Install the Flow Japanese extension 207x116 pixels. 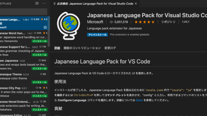tap(39, 69)
